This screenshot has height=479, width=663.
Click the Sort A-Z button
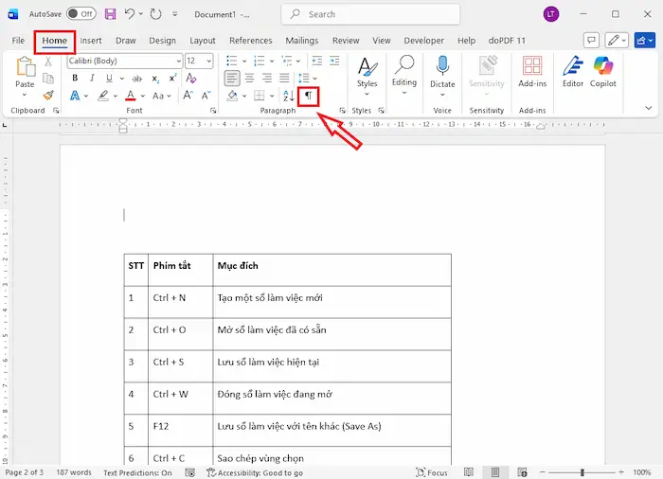pyautogui.click(x=289, y=96)
